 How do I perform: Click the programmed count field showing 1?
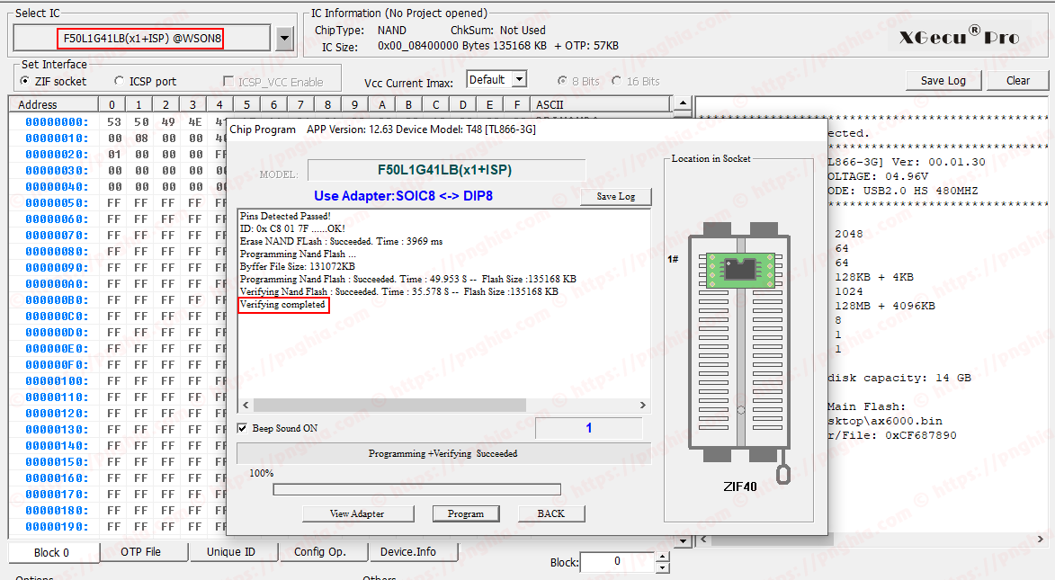(589, 428)
